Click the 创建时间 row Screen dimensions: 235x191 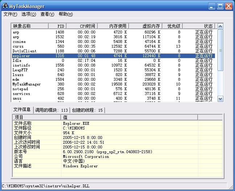coord(118,138)
